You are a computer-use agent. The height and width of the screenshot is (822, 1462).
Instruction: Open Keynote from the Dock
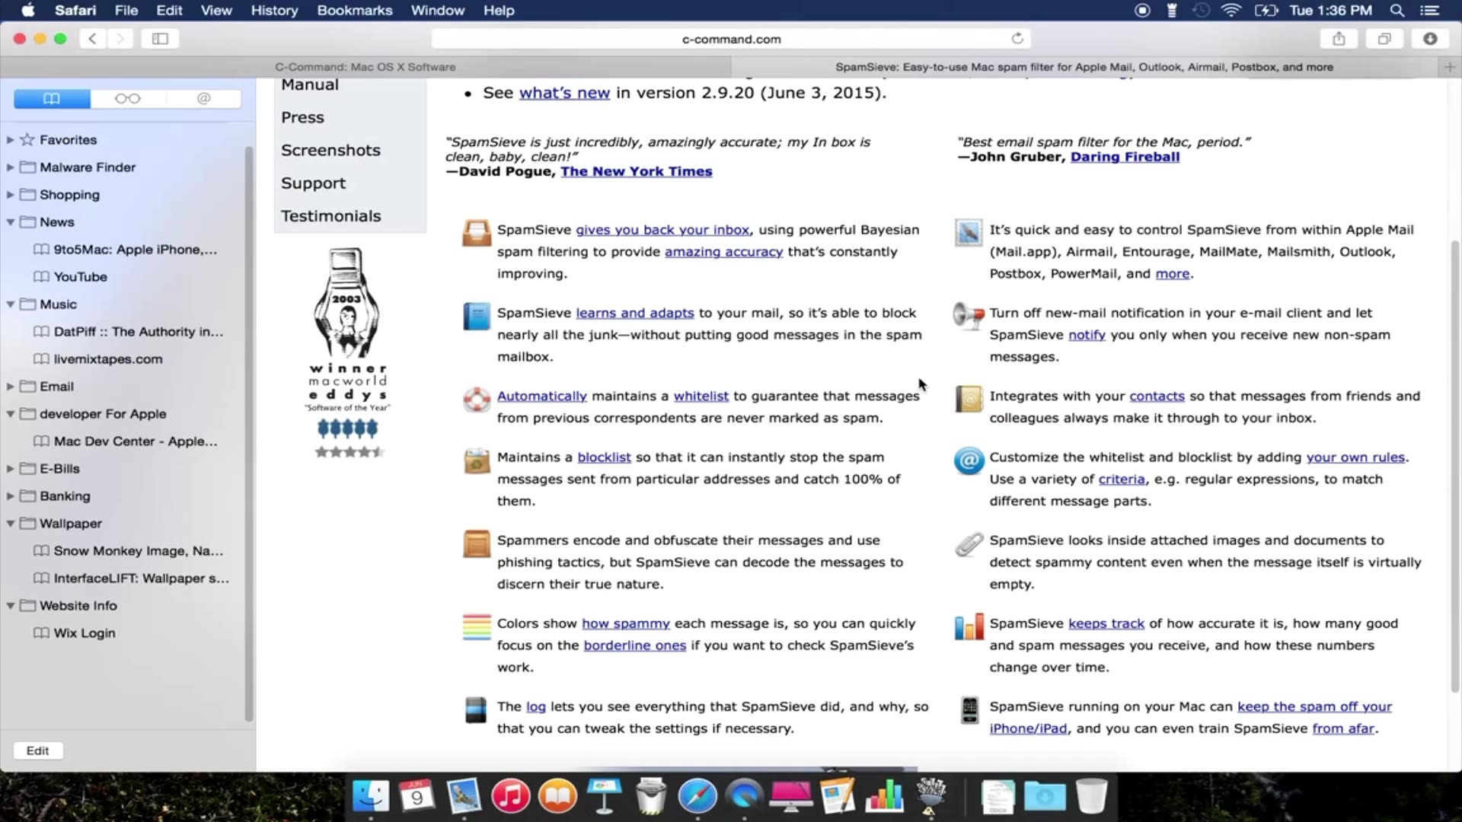[x=604, y=796]
